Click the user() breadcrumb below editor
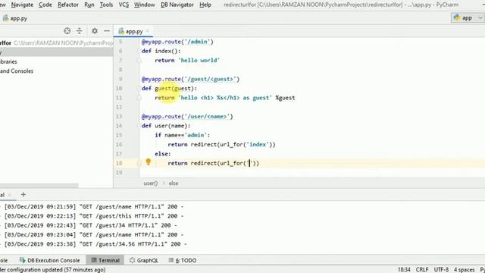 150,184
